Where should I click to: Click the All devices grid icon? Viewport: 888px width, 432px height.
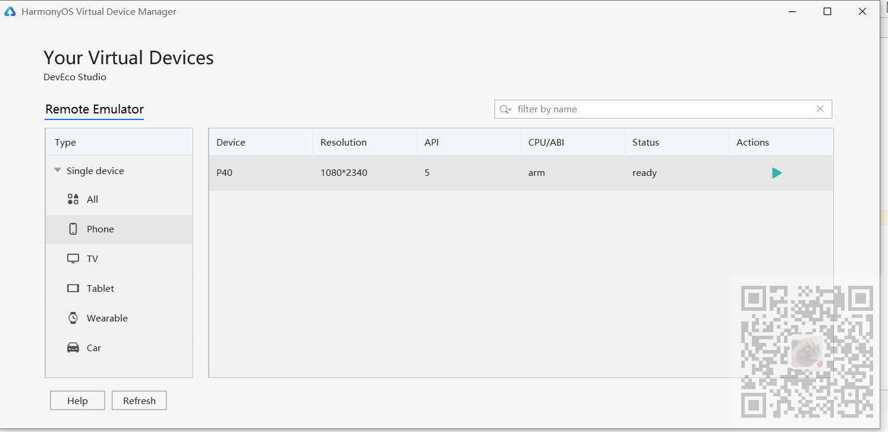click(x=73, y=199)
